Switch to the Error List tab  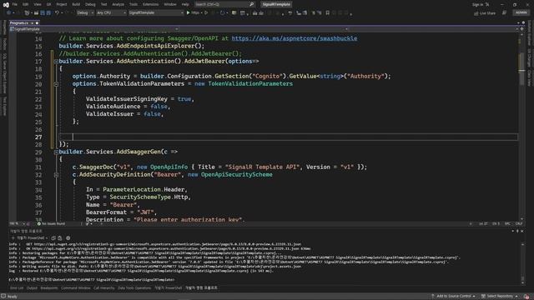tap(17, 288)
